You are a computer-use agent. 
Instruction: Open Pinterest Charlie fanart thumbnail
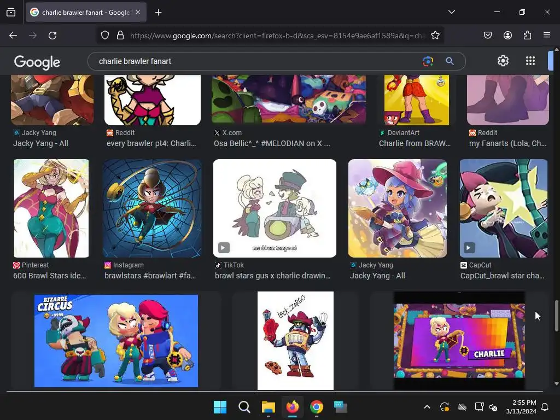click(x=51, y=208)
